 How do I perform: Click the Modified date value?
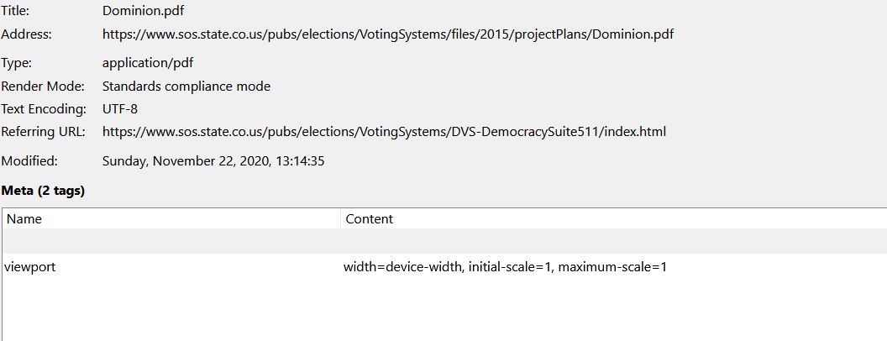[x=213, y=160]
